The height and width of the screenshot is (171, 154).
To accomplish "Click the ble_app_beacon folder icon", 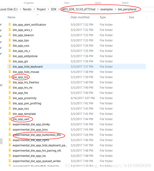I will pos(10,35).
